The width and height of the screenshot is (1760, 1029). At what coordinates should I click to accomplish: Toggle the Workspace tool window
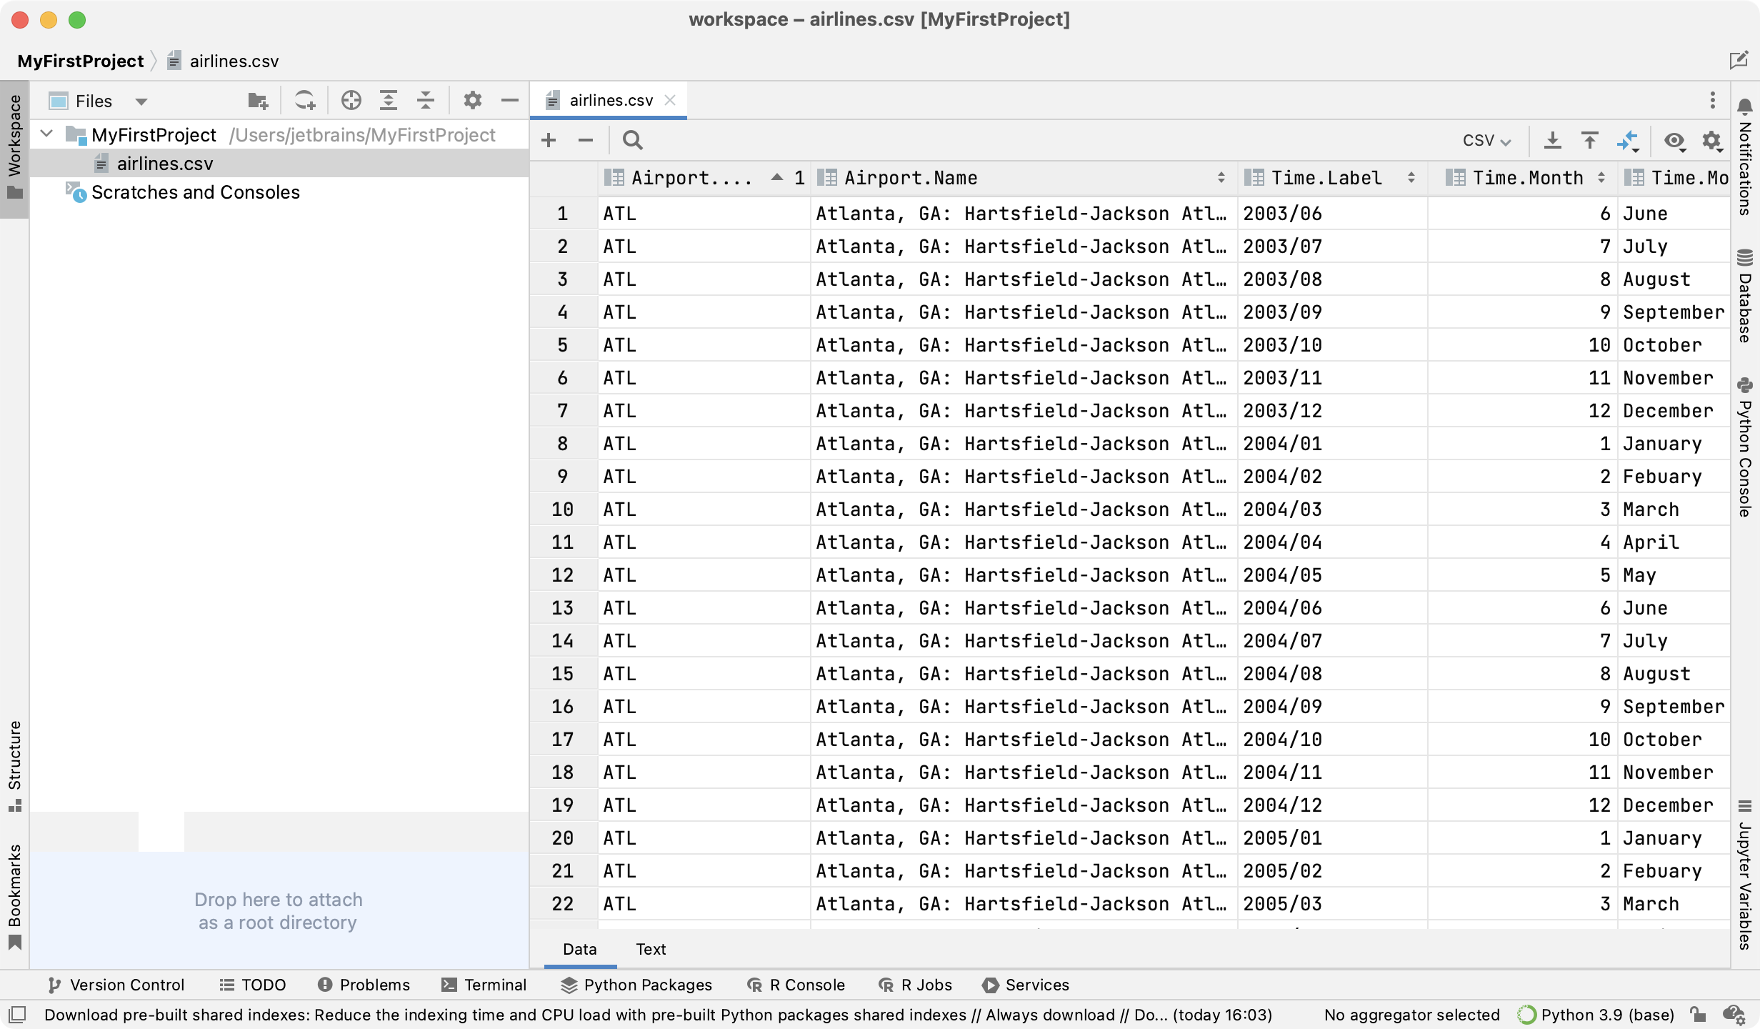[15, 149]
